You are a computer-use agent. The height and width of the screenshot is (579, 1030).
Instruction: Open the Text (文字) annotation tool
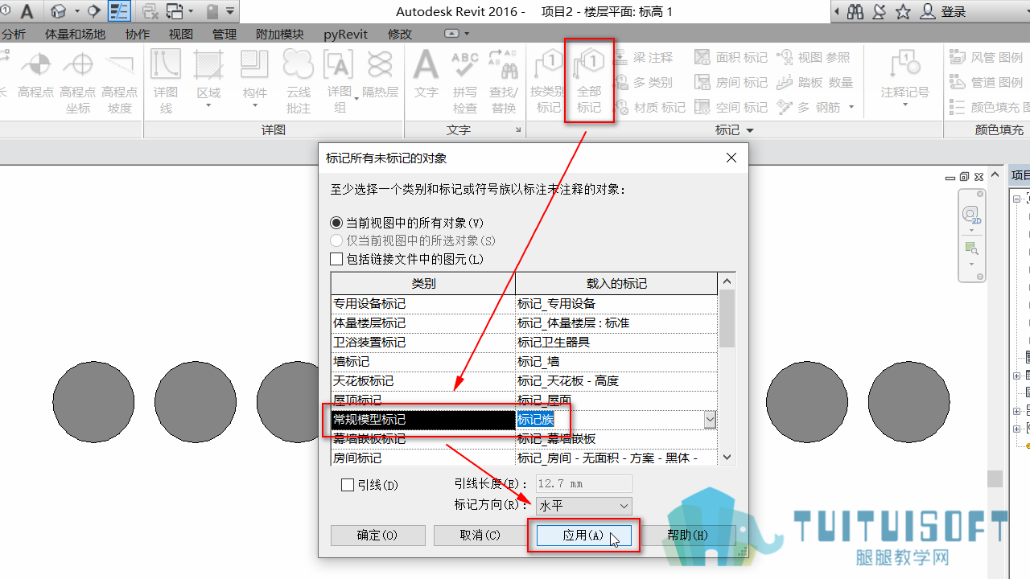[x=426, y=76]
